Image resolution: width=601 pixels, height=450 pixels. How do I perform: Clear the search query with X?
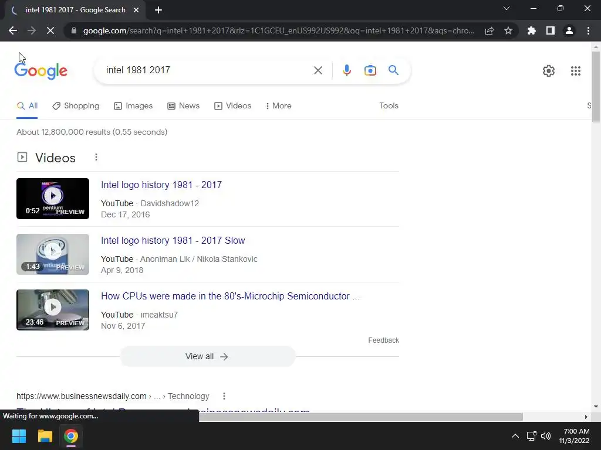tap(318, 70)
